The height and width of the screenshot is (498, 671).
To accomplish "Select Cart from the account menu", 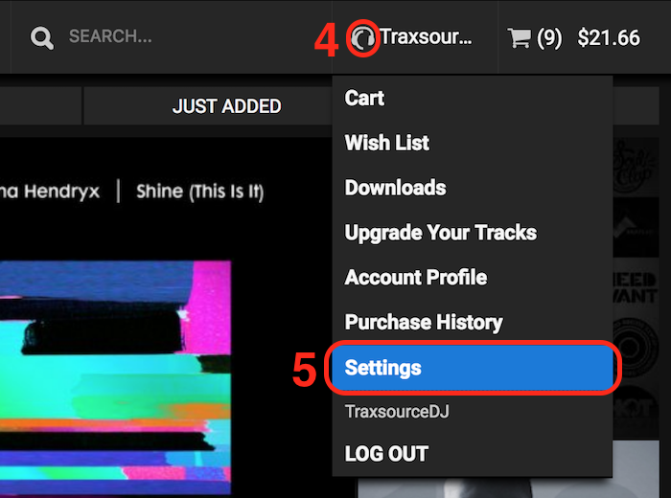I will click(x=364, y=98).
